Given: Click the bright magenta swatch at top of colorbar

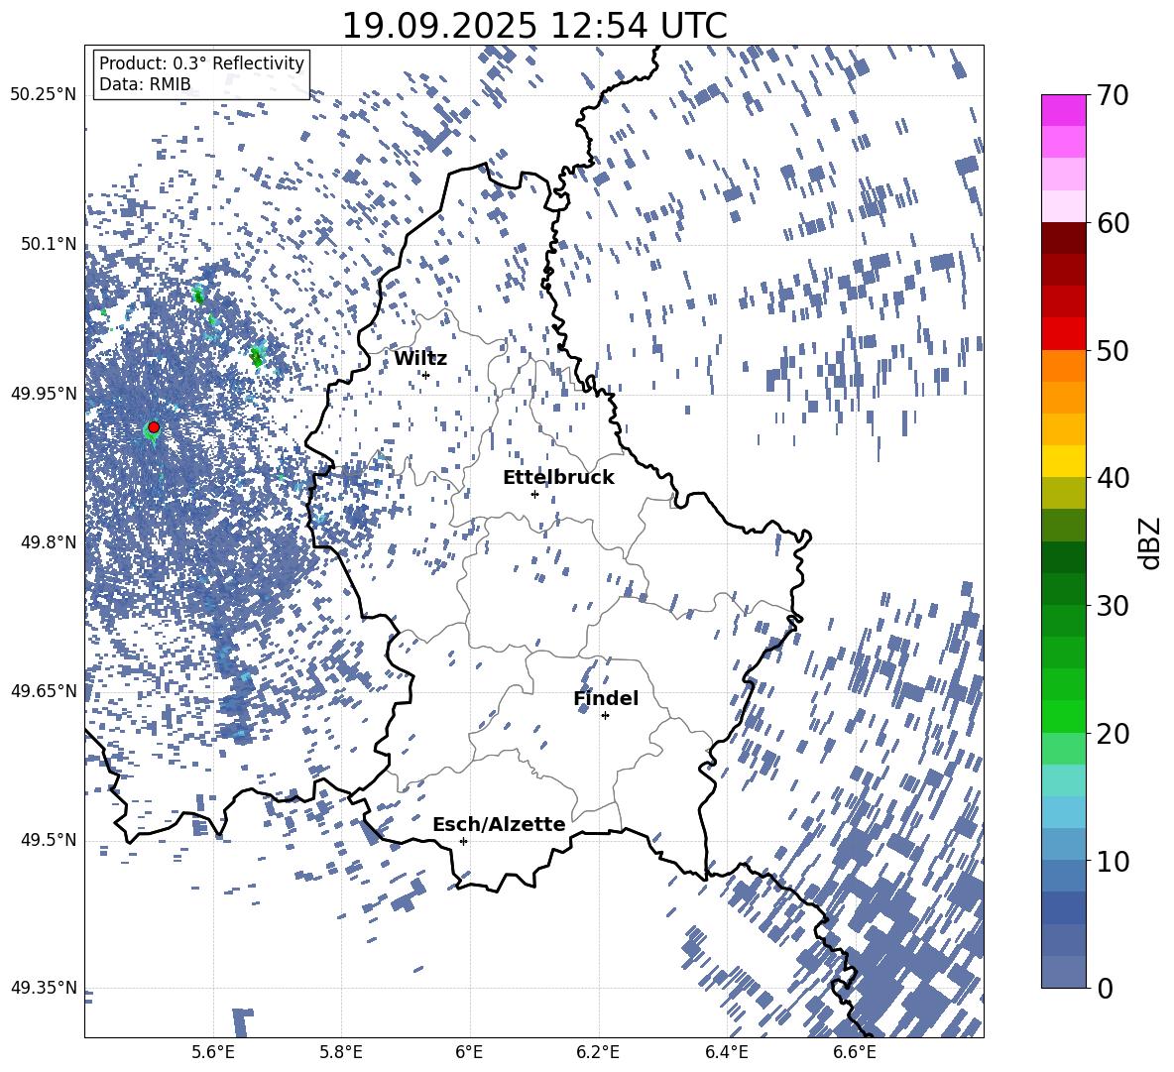Looking at the screenshot, I should (1064, 111).
